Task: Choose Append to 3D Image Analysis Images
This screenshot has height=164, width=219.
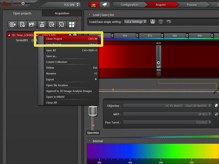Action: [x=71, y=91]
